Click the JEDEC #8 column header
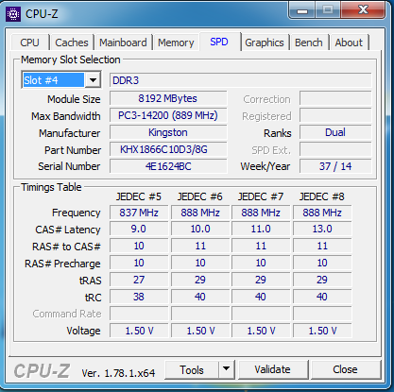The image size is (394, 392). (x=322, y=196)
